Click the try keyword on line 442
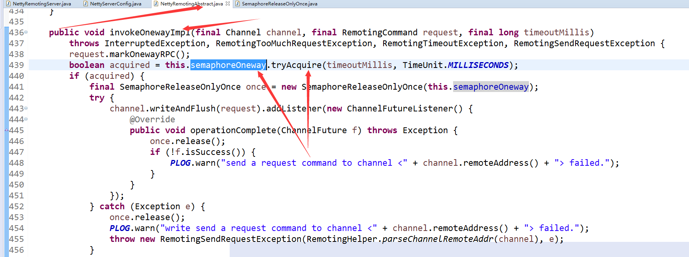This screenshot has height=257, width=689. coord(97,98)
